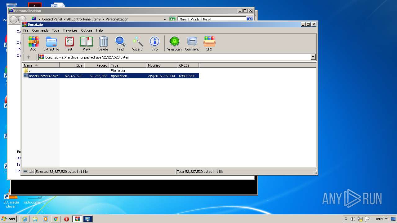Sort list by Packed column header
This screenshot has height=223, width=397.
[x=96, y=65]
